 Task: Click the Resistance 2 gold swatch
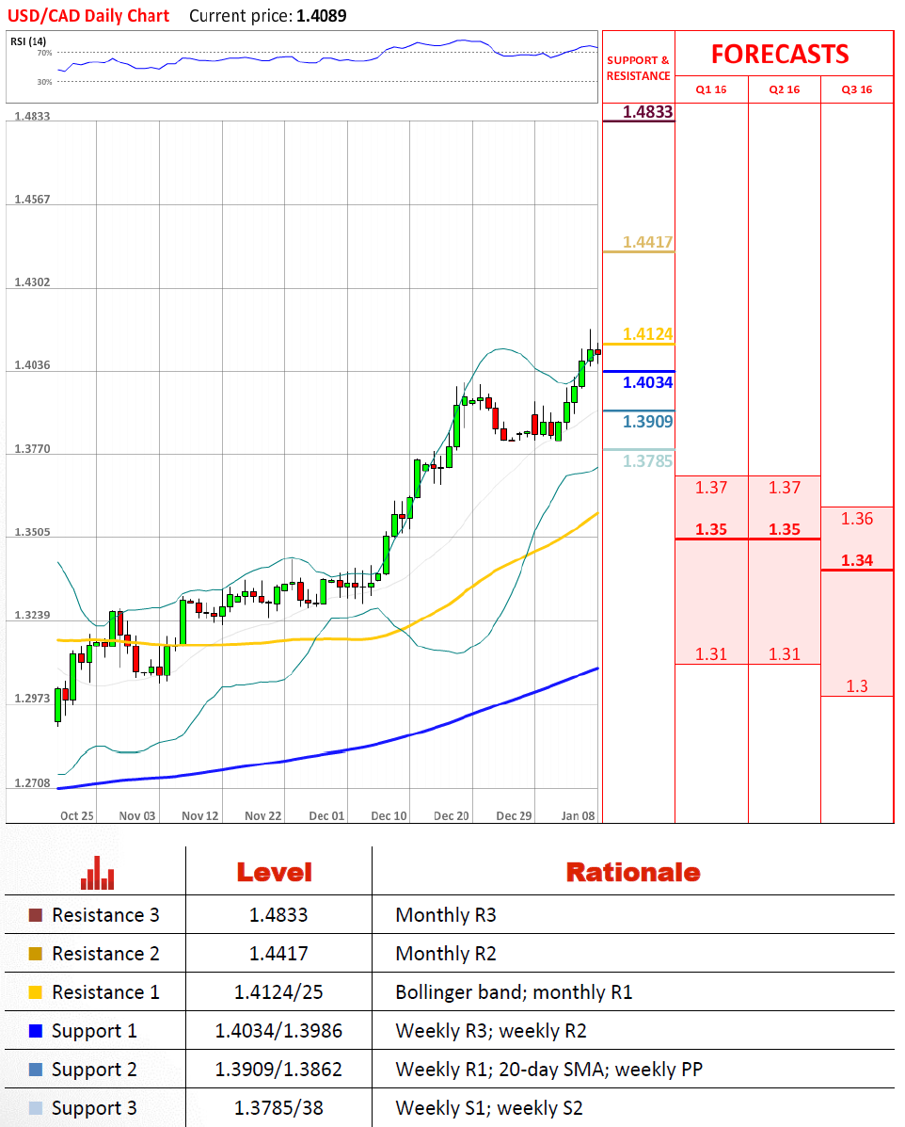[x=35, y=954]
